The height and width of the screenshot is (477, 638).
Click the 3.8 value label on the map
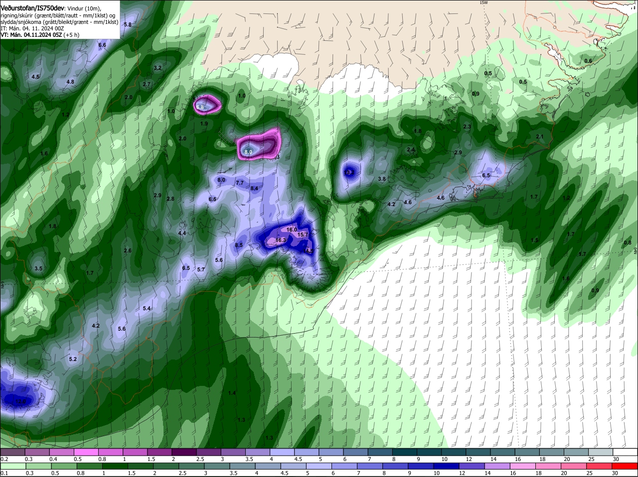pos(382,179)
